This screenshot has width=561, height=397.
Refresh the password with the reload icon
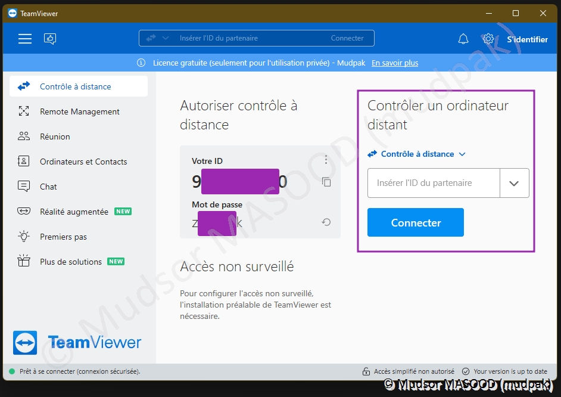326,222
